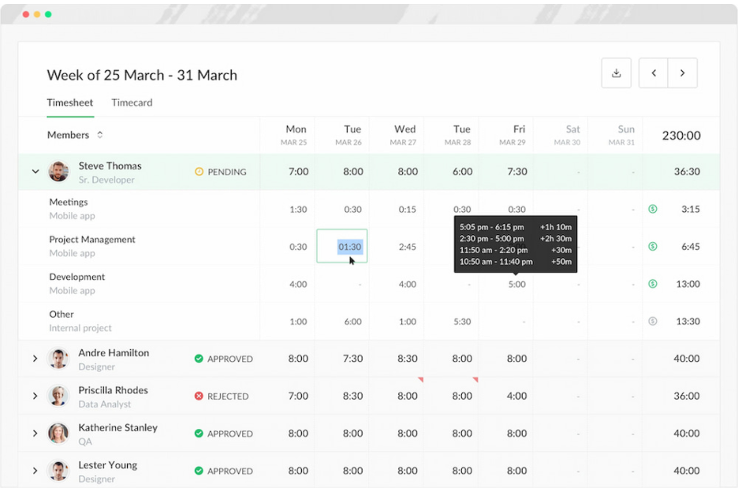Toggle billable status on the Meetings row
The height and width of the screenshot is (492, 738).
(x=652, y=209)
